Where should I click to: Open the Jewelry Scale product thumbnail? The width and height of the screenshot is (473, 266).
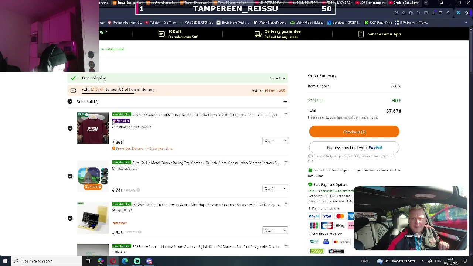(x=93, y=218)
